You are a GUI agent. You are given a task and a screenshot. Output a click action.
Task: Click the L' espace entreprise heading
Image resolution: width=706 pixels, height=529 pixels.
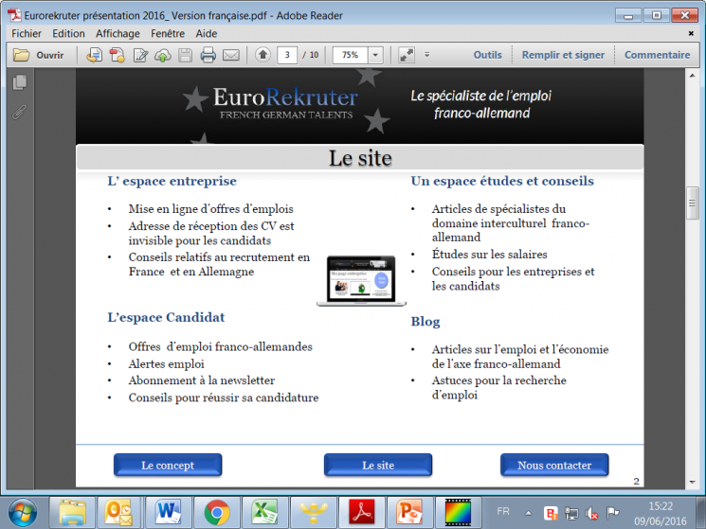(x=172, y=181)
